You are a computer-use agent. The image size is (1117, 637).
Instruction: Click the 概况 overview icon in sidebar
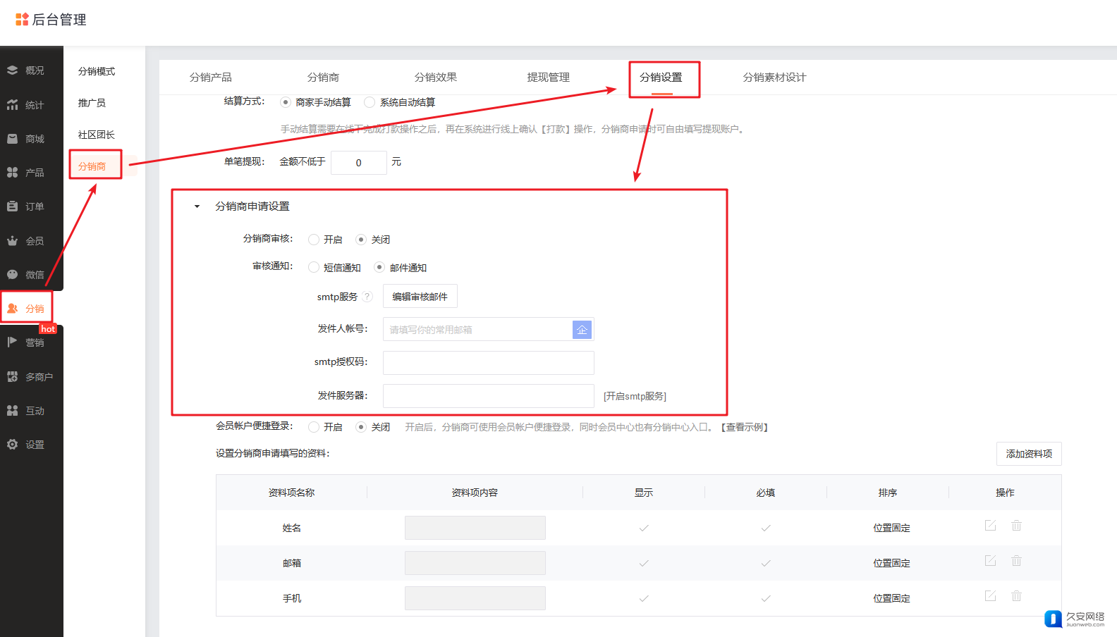tap(13, 70)
